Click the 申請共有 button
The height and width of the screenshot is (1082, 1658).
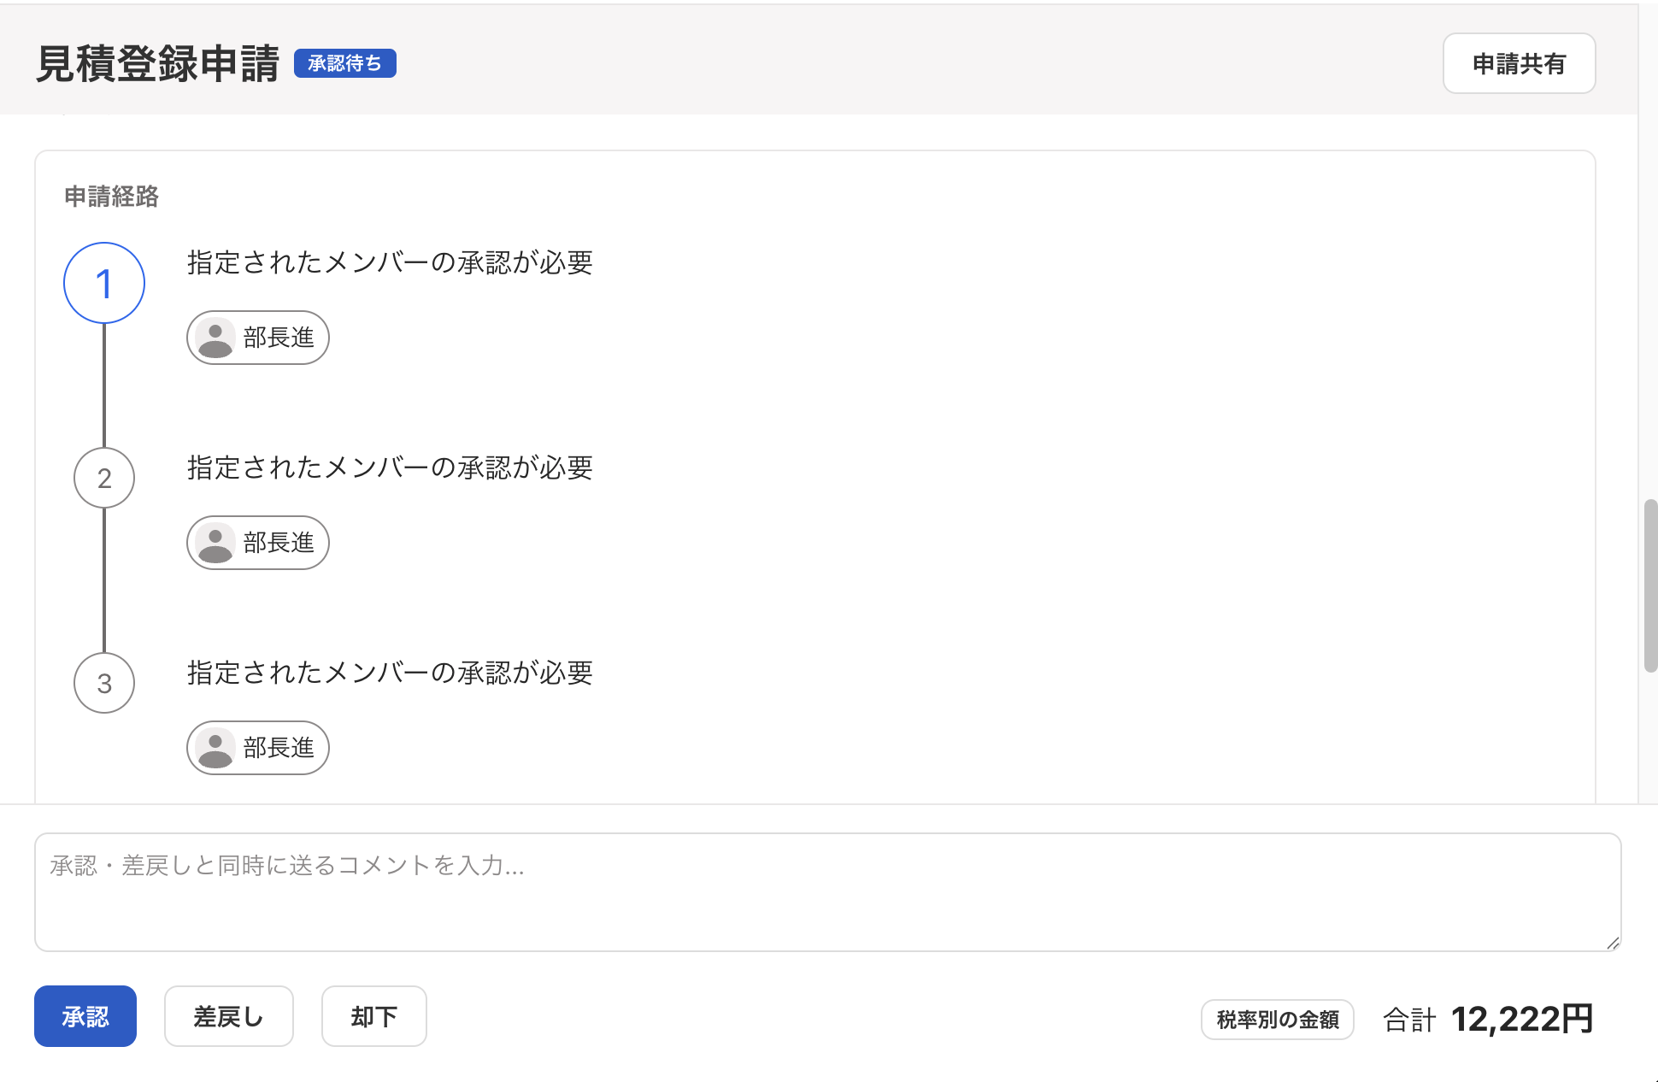click(x=1519, y=63)
